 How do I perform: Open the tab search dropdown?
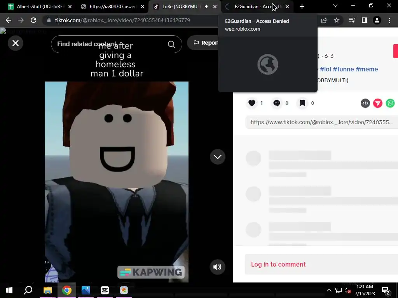click(x=335, y=5)
